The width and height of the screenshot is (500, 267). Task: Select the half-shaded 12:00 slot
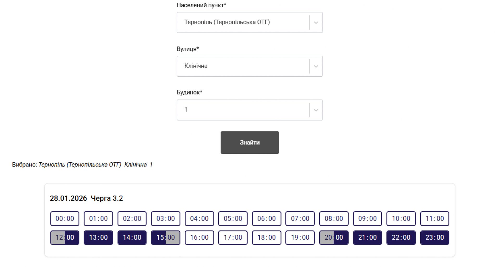[65, 237]
